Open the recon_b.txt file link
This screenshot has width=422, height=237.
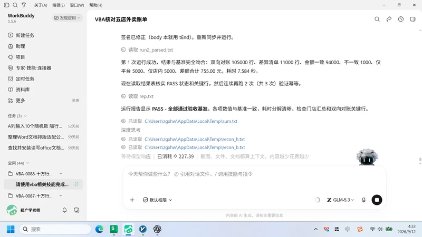[x=195, y=147]
